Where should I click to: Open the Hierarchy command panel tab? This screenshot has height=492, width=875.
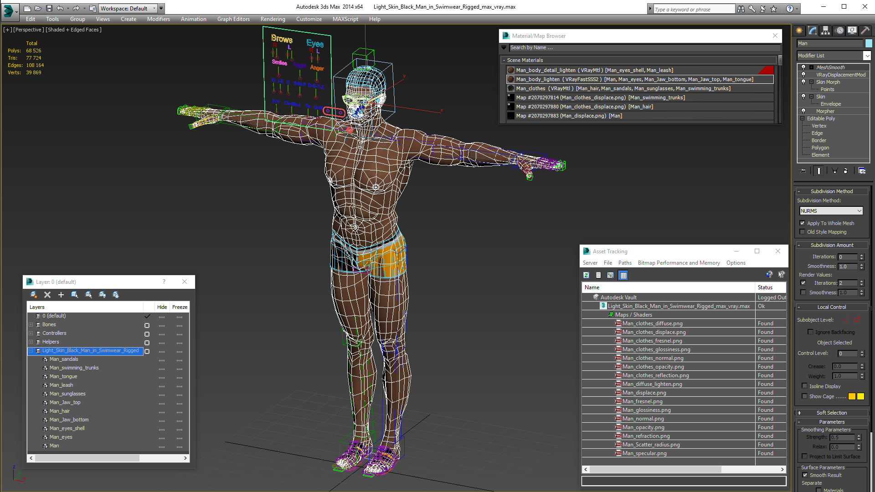[x=825, y=31]
